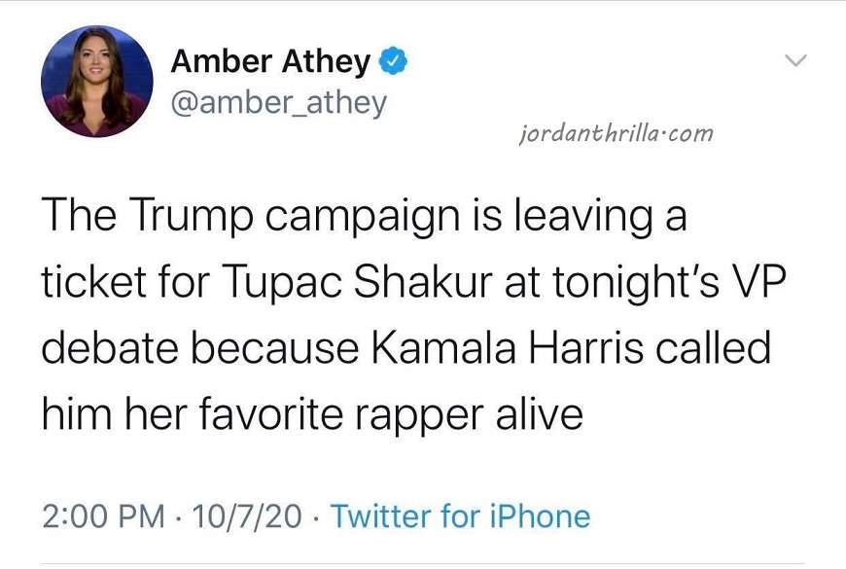Click the word 'because' in tweet
The width and height of the screenshot is (846, 569).
click(274, 347)
